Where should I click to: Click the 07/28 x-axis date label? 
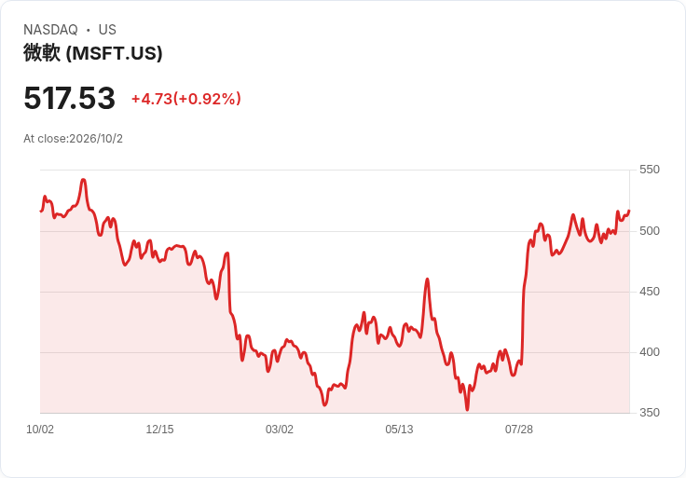[519, 430]
